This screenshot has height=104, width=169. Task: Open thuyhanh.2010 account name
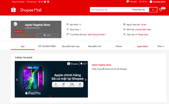click(x=159, y=2)
